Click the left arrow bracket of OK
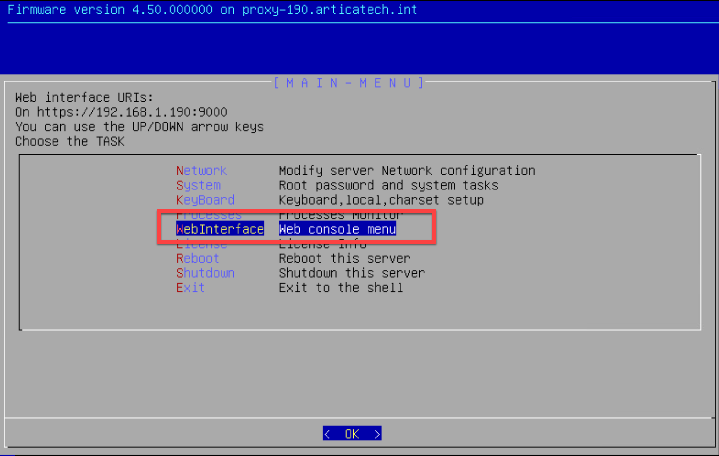The image size is (719, 456). (x=327, y=434)
